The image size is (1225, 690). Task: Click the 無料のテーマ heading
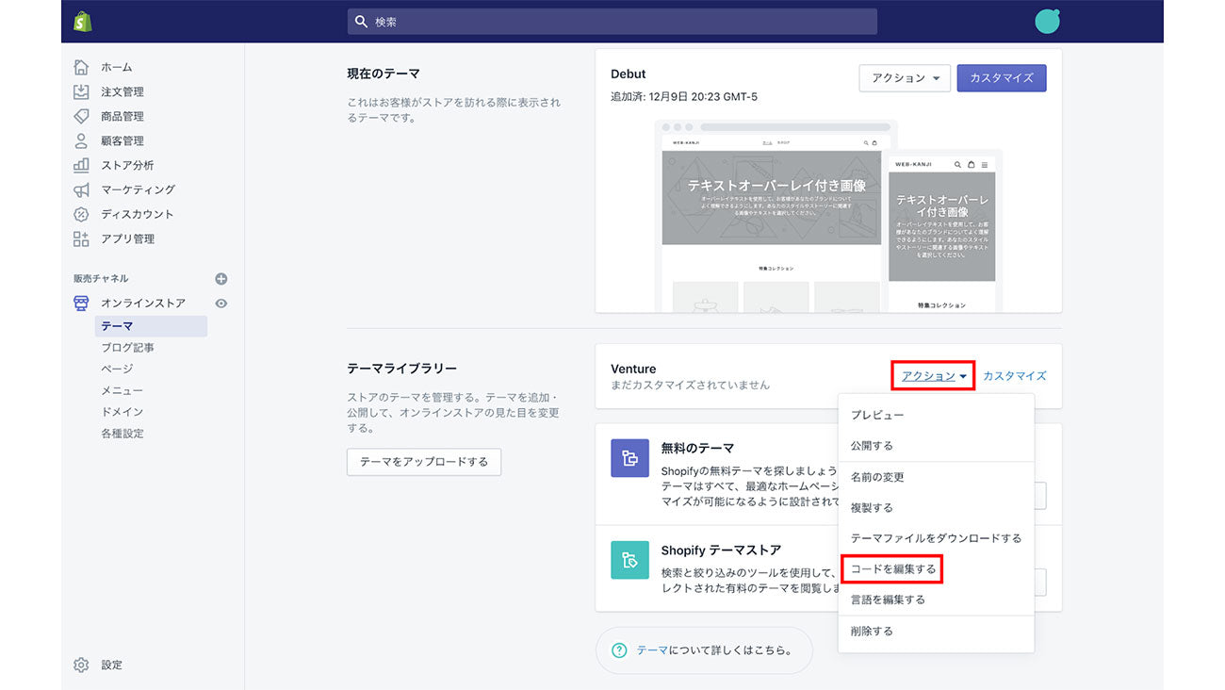(x=697, y=449)
